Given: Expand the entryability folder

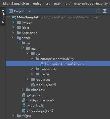Looking at the screenshot, I should point(32,69).
